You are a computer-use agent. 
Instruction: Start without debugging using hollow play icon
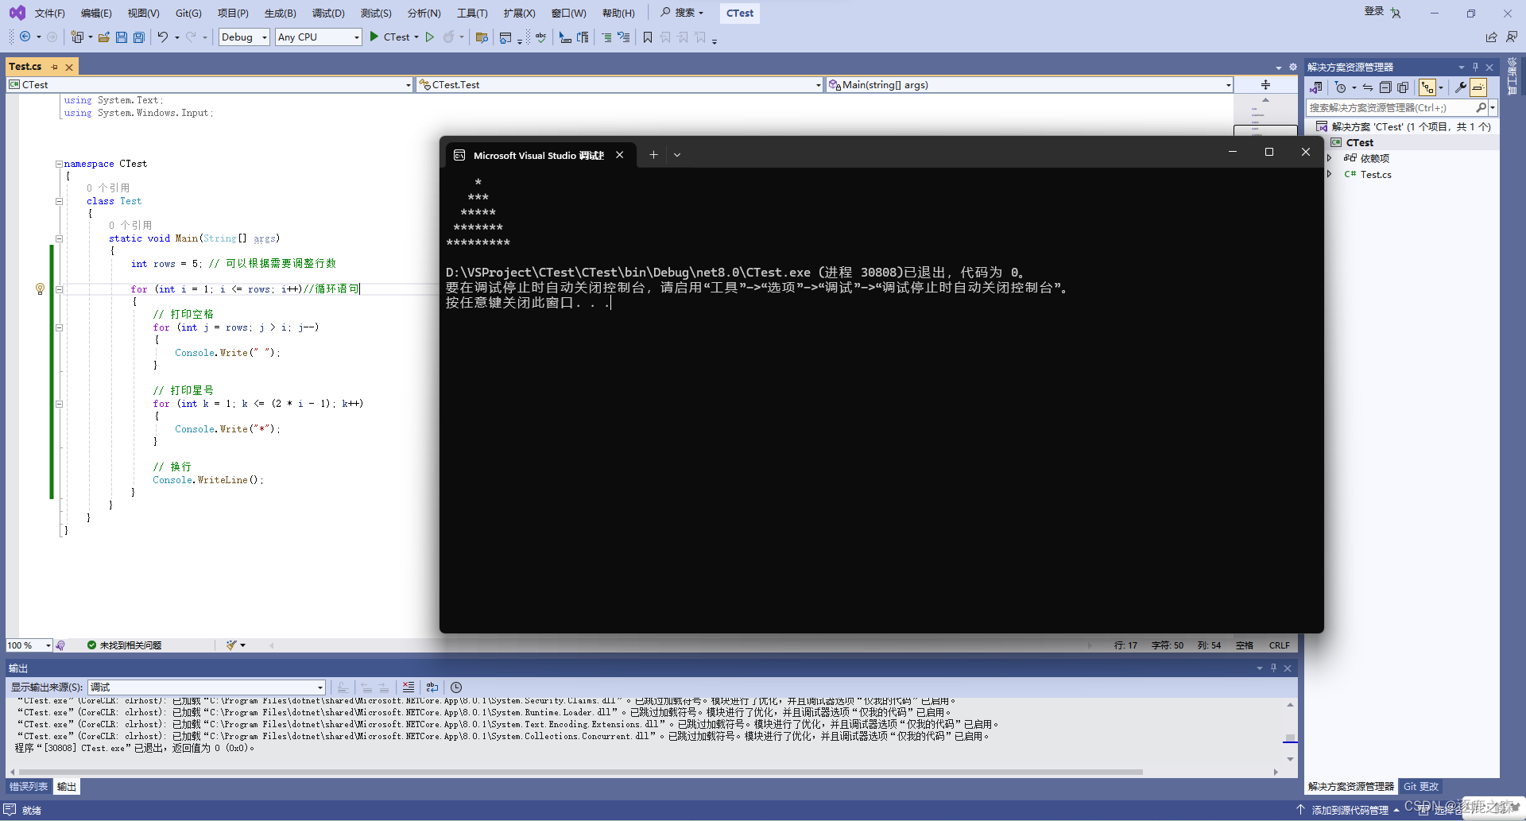(x=430, y=37)
